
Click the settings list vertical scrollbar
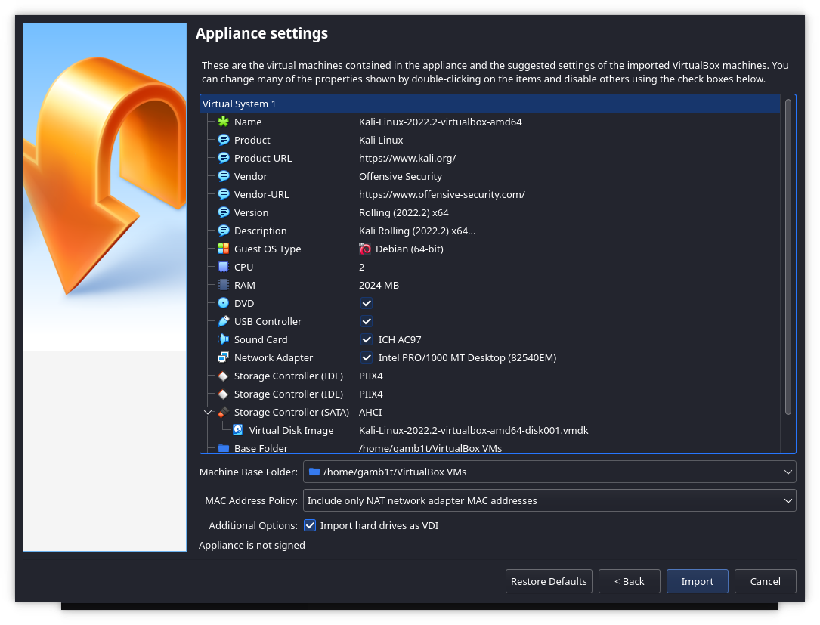pyautogui.click(x=788, y=257)
